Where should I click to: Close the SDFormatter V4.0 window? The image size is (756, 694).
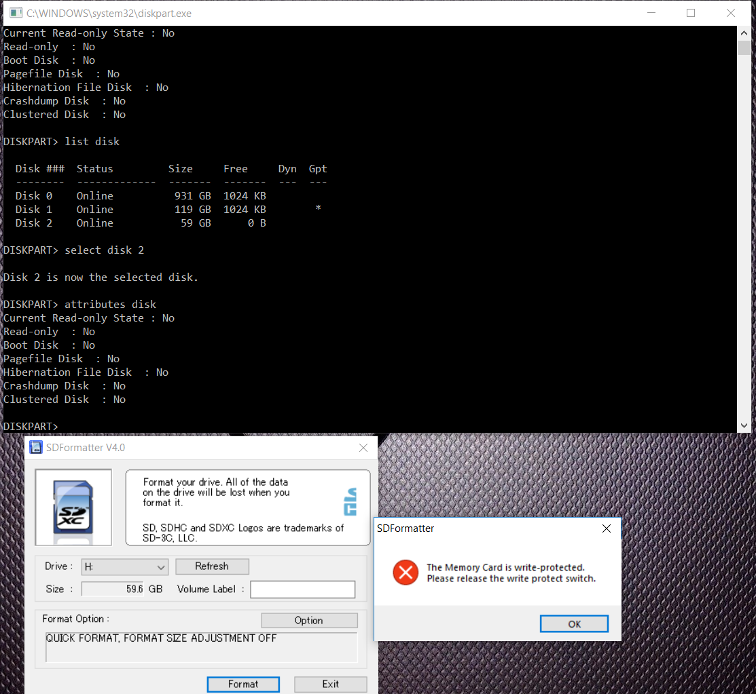(x=363, y=448)
